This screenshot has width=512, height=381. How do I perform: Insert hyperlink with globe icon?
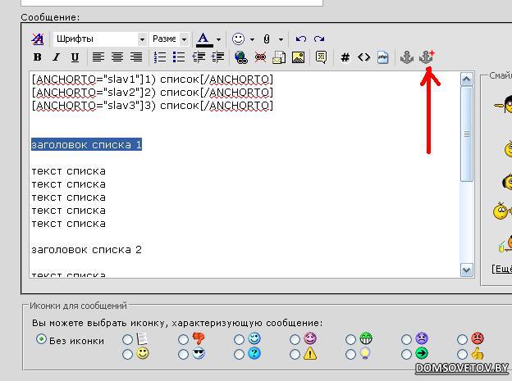point(241,57)
